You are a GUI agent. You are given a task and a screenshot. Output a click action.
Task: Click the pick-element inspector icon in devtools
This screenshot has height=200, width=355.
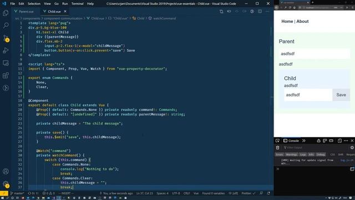[x=277, y=141]
